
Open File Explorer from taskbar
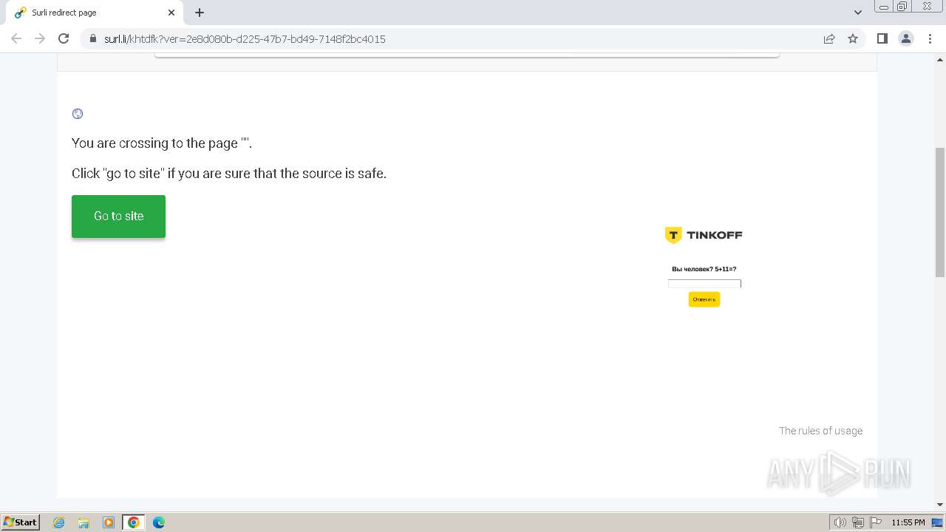coord(84,522)
